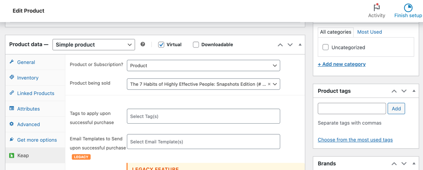Open the Select Tag(s) field

click(204, 116)
